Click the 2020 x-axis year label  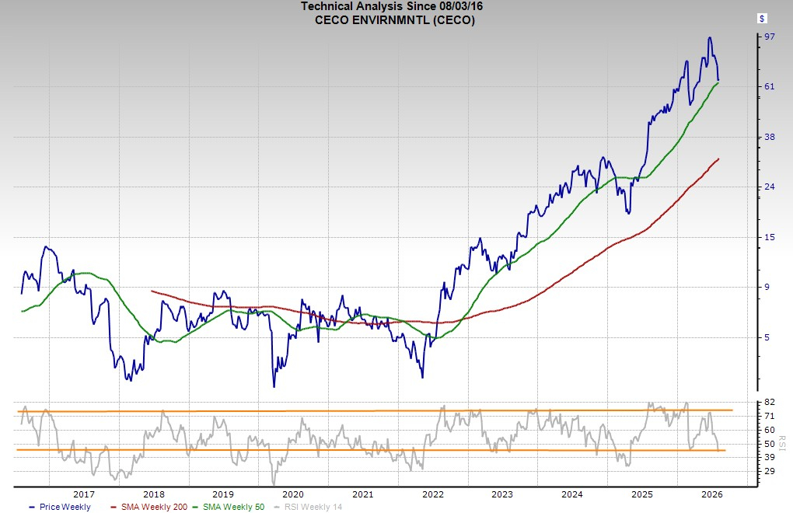pos(293,494)
